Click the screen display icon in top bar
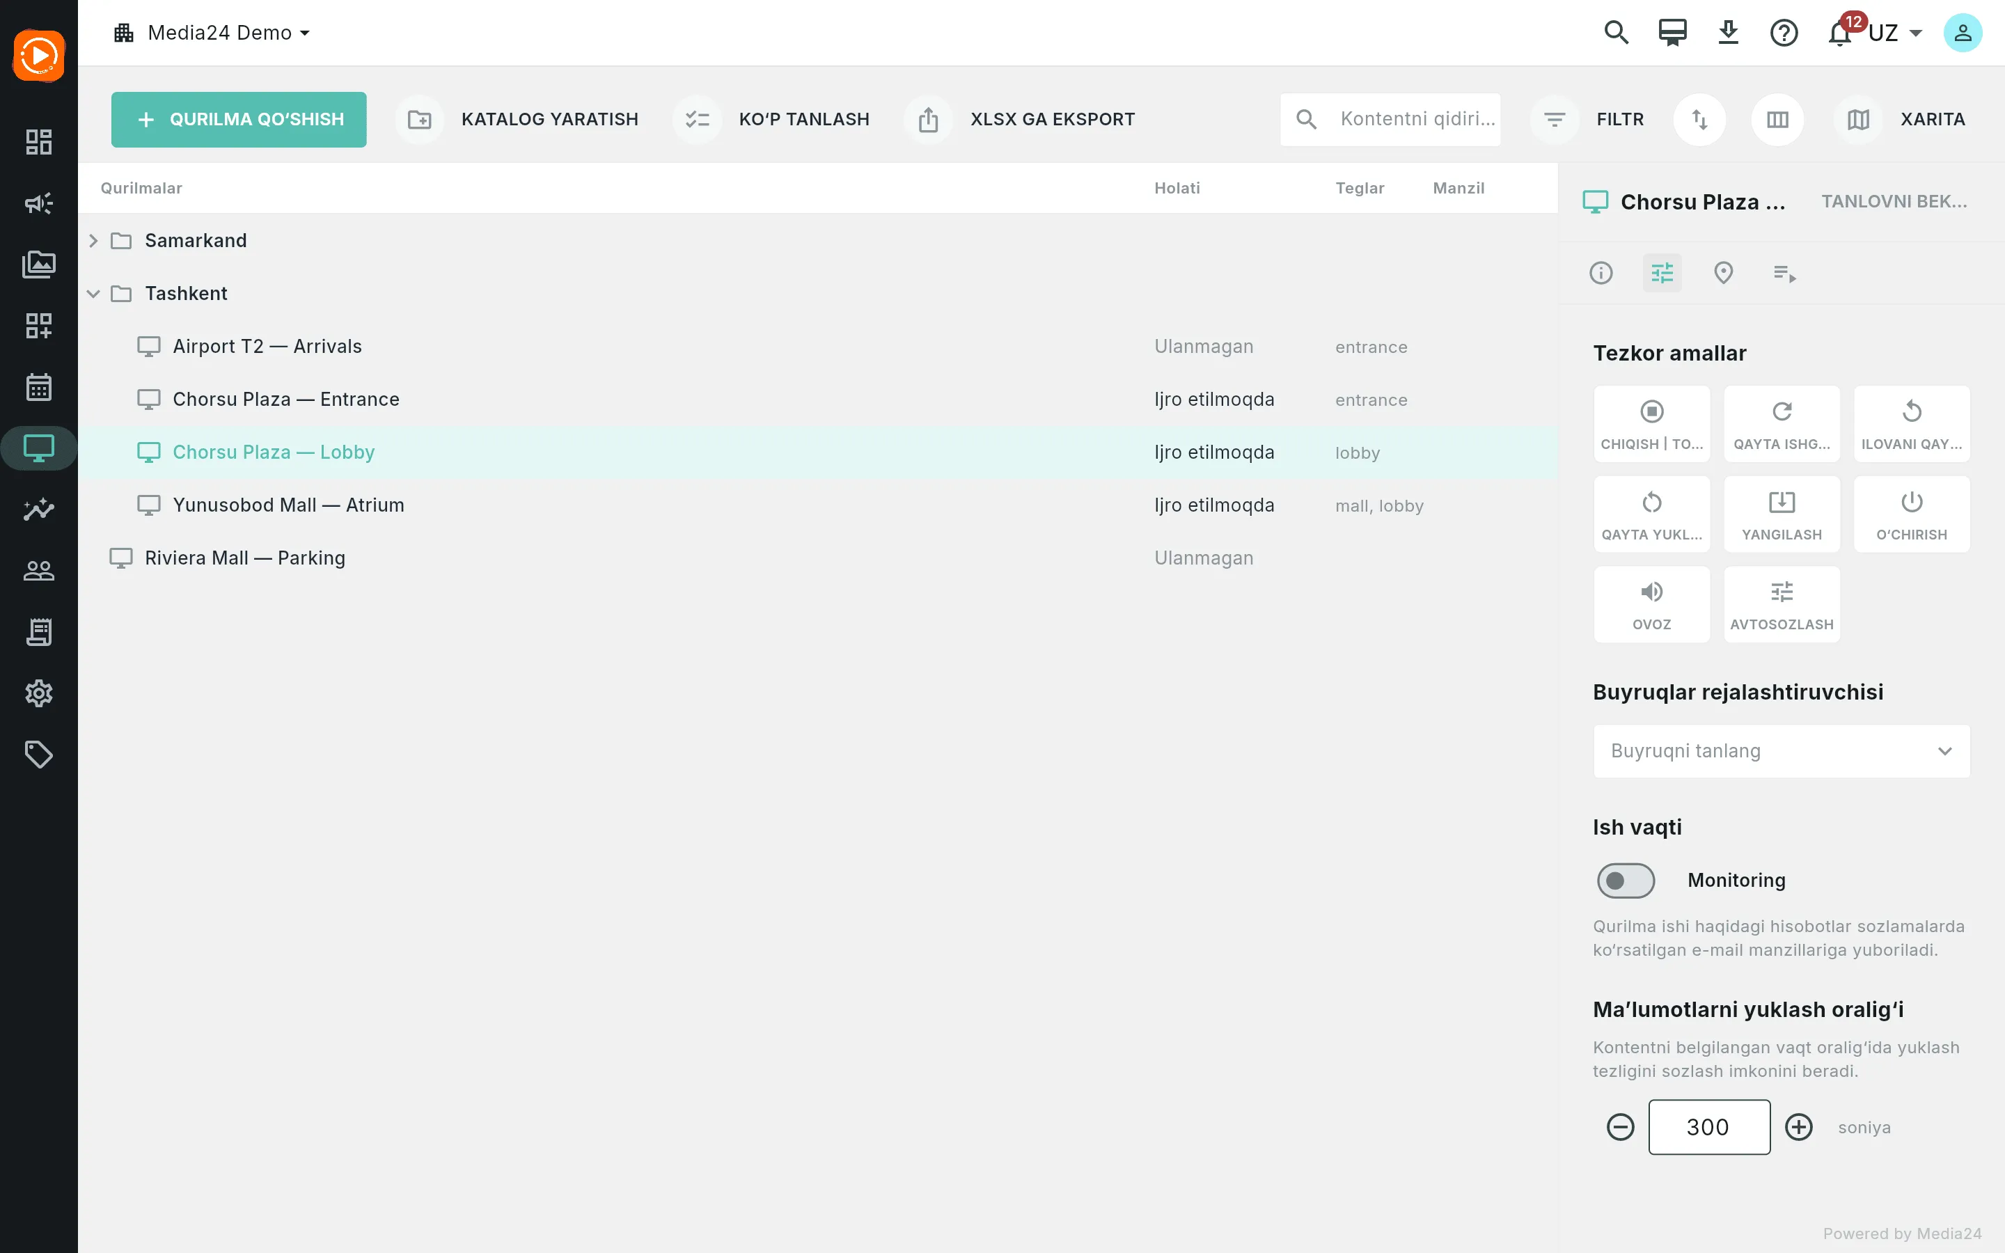This screenshot has height=1253, width=2005. pos(1672,33)
